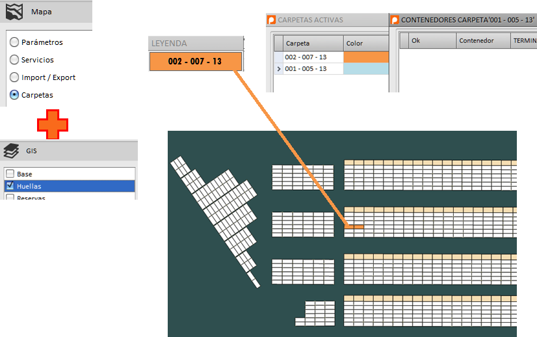Image resolution: width=537 pixels, height=337 pixels.
Task: Click the orange highlighted container on map
Action: click(354, 226)
